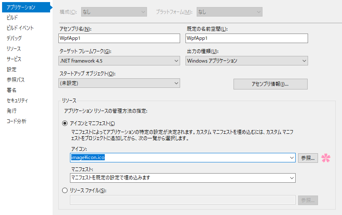Open the ビルド tab
This screenshot has height=215, width=342.
[x=12, y=17]
